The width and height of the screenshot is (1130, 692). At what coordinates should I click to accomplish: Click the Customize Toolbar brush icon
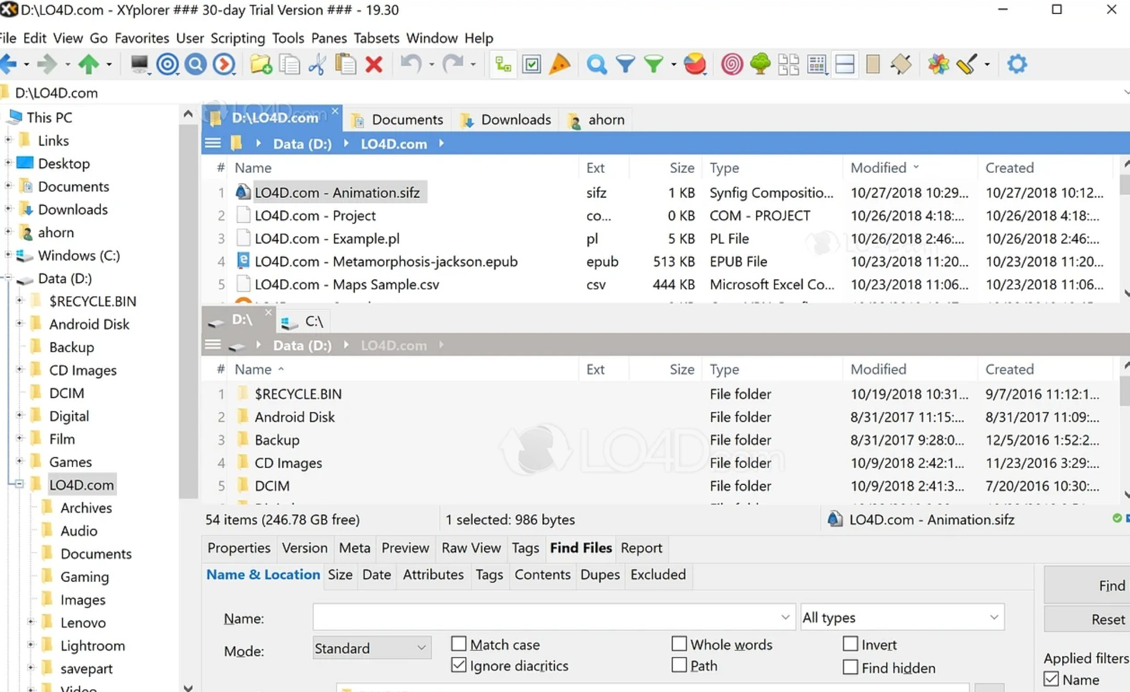pos(966,64)
